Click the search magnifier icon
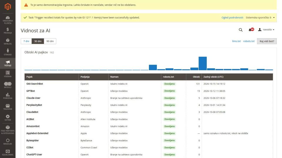282x158 pixels. click(x=241, y=30)
